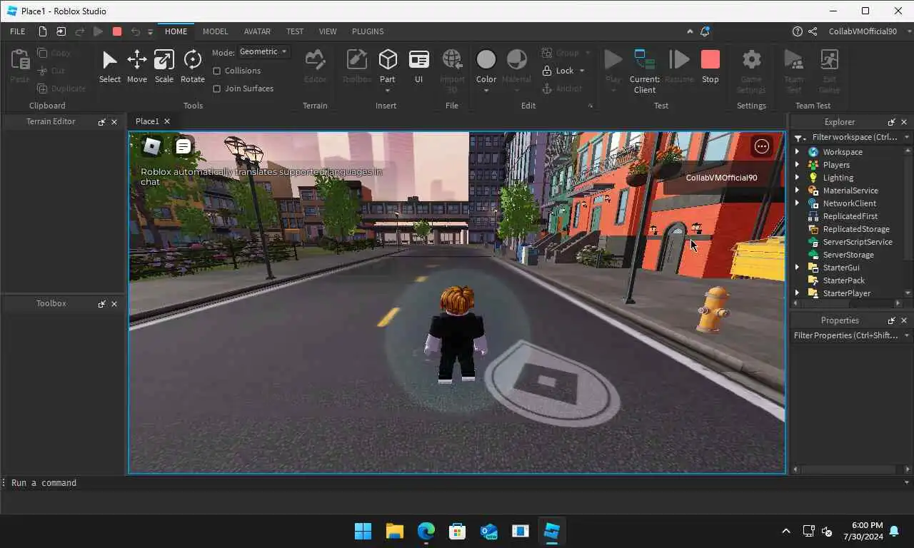Open the FILE menu

(x=18, y=31)
